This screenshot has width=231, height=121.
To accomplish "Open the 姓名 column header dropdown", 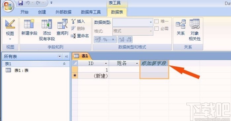I will (137, 64).
